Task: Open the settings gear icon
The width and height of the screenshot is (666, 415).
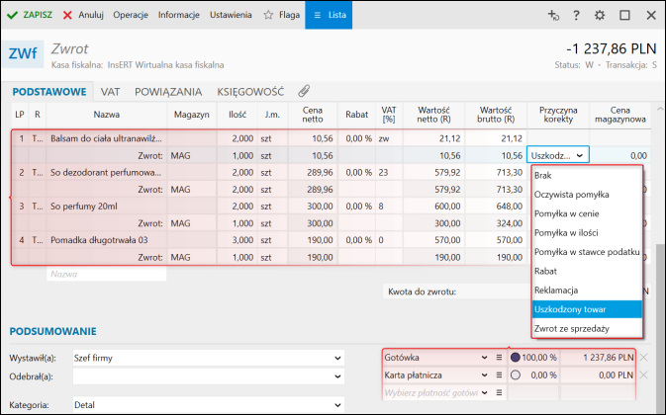Action: pos(601,16)
